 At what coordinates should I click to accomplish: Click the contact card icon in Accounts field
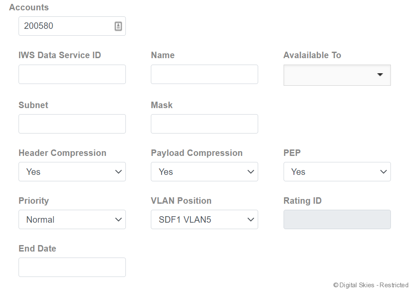[x=118, y=26]
